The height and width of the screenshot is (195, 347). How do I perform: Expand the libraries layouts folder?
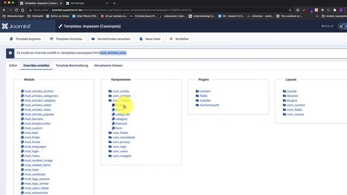pos(291,96)
